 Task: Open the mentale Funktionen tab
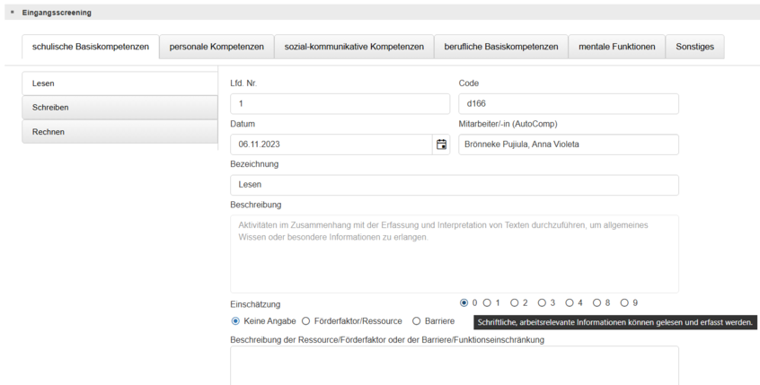[x=616, y=47]
